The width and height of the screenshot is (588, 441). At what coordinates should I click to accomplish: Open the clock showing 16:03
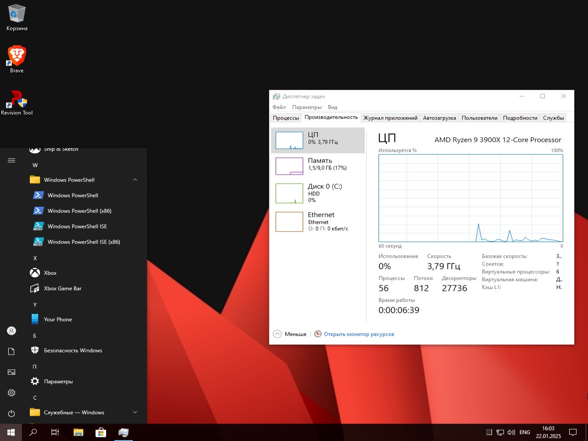coord(548,432)
